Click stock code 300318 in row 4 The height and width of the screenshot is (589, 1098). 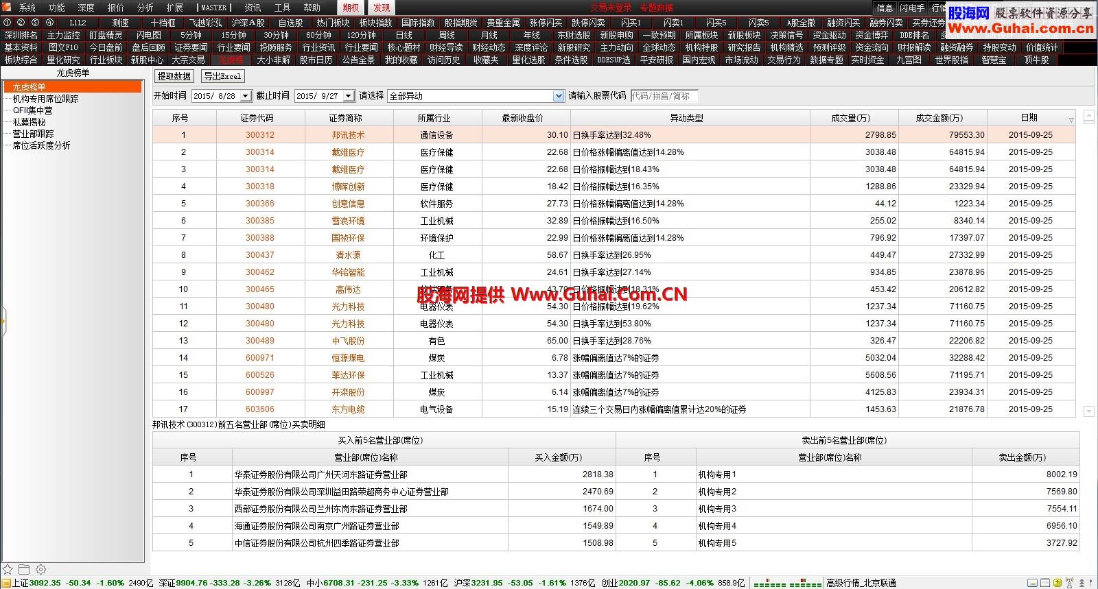(260, 187)
